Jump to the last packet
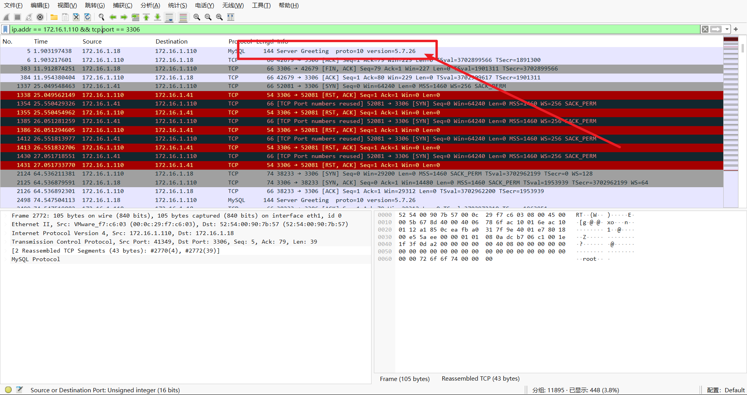 click(158, 17)
